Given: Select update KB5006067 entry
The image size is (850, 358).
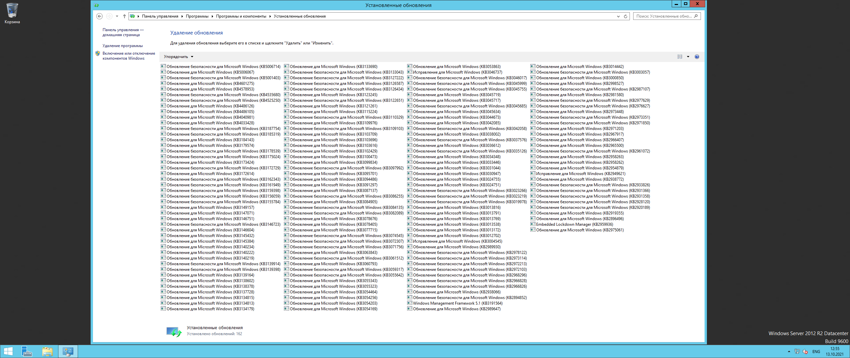Looking at the screenshot, I should click(208, 72).
